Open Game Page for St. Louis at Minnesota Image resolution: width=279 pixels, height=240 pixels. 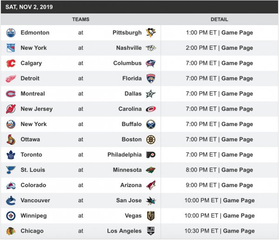(237, 170)
